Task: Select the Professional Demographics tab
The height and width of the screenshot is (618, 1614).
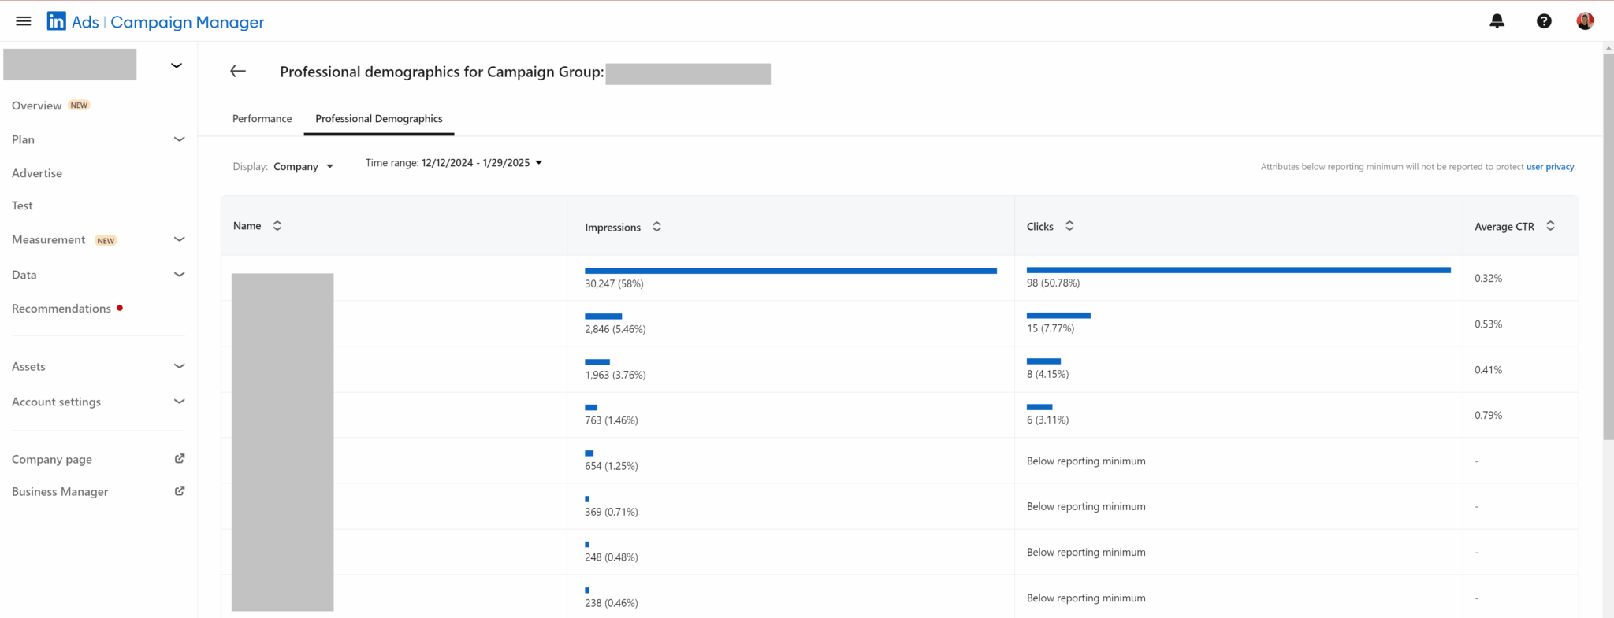Action: 379,119
